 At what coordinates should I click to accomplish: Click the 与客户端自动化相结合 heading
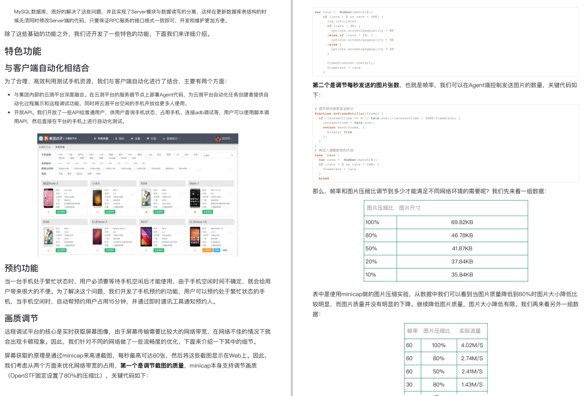[x=47, y=68]
